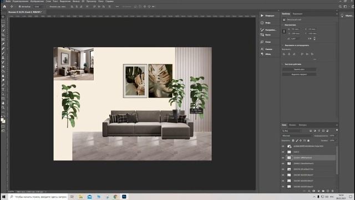Open the Символ (Character) collapsed panel

(x=266, y=49)
